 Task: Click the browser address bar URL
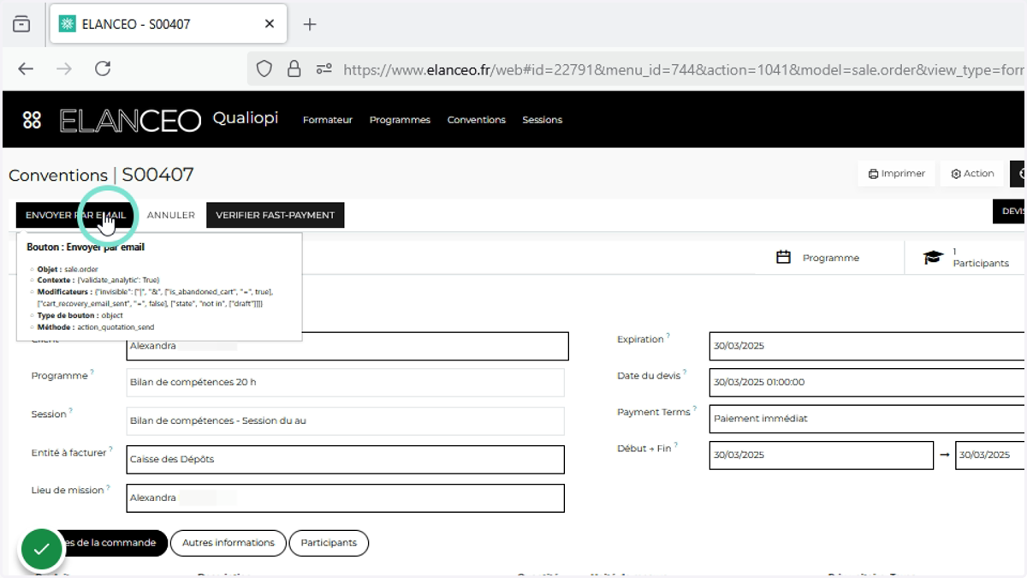click(x=683, y=69)
